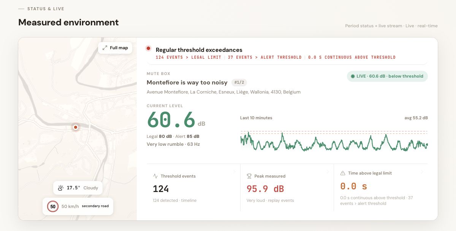456x231 pixels.
Task: Click the green live indicator dot
Action: point(353,76)
